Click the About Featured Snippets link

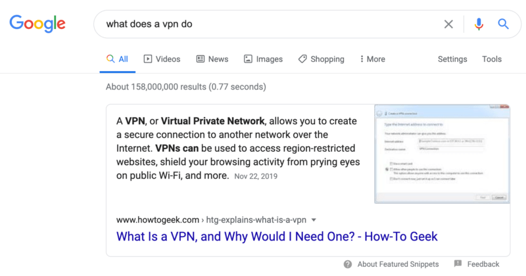389,264
